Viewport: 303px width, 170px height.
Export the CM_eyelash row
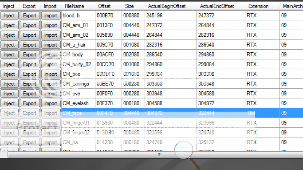(x=30, y=103)
